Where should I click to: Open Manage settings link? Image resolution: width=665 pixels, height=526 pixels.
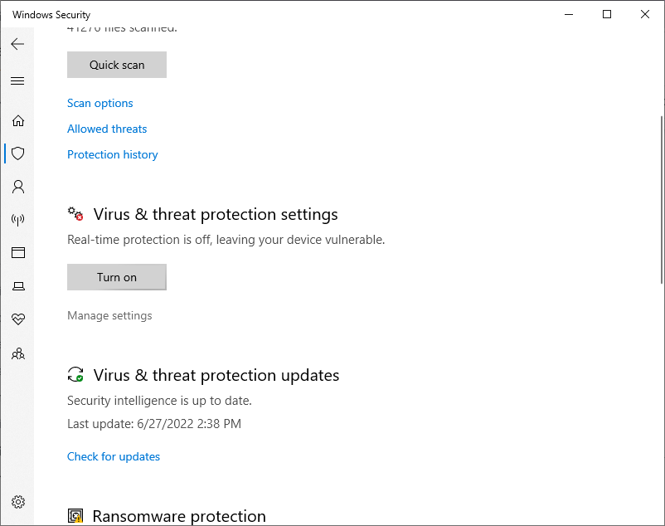tap(109, 315)
